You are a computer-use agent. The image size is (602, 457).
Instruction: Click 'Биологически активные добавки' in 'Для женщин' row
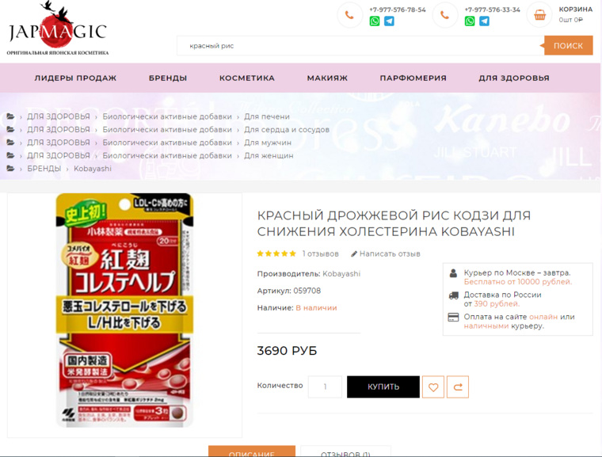(167, 155)
